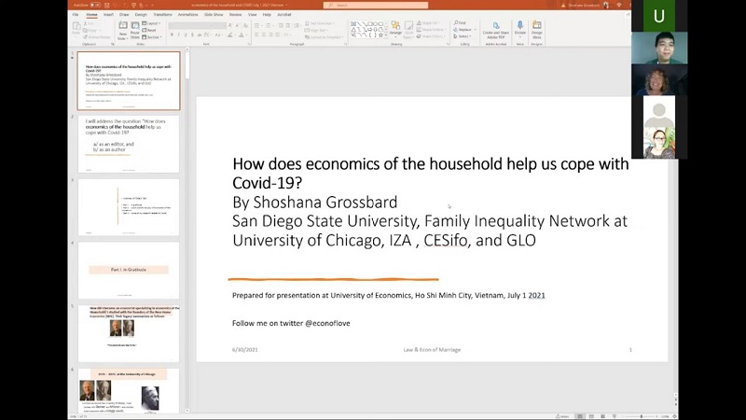The height and width of the screenshot is (420, 746).
Task: Click the Numbering list icon
Action: coord(269,25)
